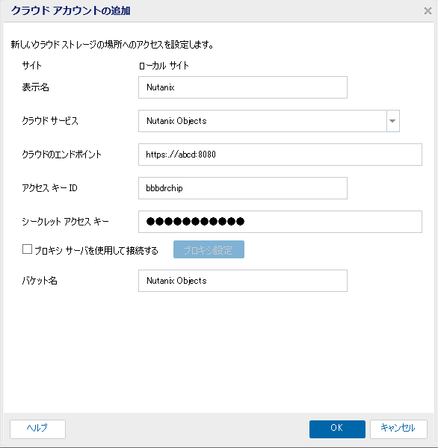Focus the シークレット アクセス キー password field
Viewport: 438px width, 448px height.
(x=280, y=222)
